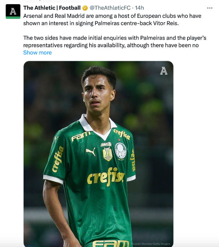219x247 pixels.
Task: Click the FAM sponsor text on the collar
Action: (81, 137)
